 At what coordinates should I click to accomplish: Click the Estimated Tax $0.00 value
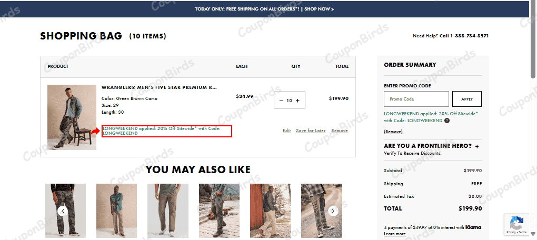pyautogui.click(x=475, y=196)
